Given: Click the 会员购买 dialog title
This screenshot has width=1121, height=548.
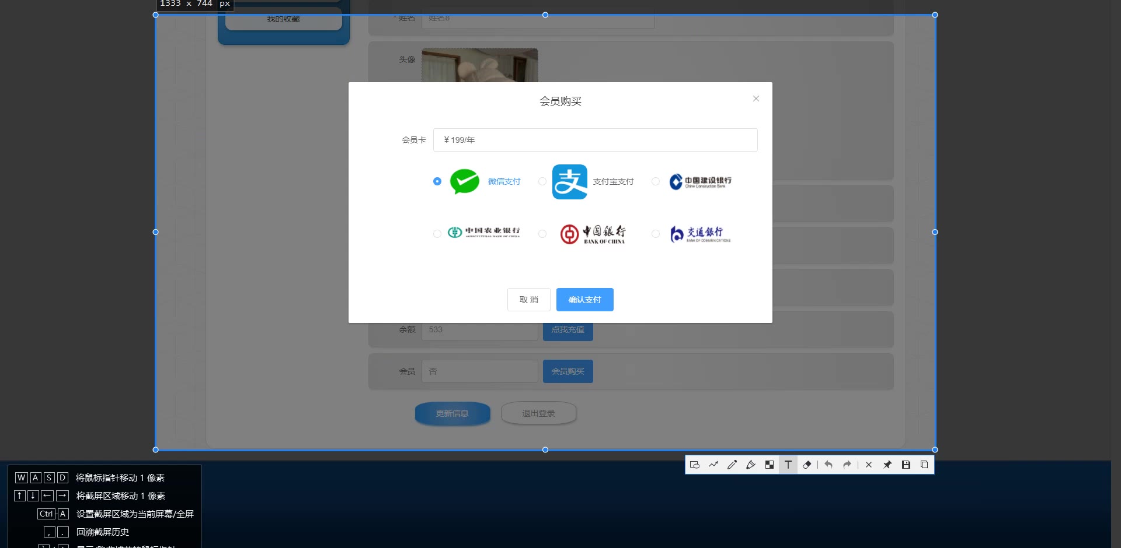Looking at the screenshot, I should [560, 101].
